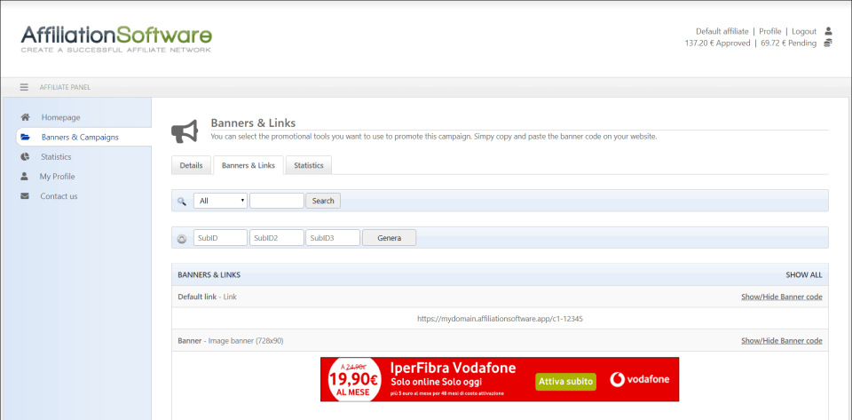Image resolution: width=852 pixels, height=420 pixels.
Task: Click Default affiliate in header
Action: [x=722, y=31]
